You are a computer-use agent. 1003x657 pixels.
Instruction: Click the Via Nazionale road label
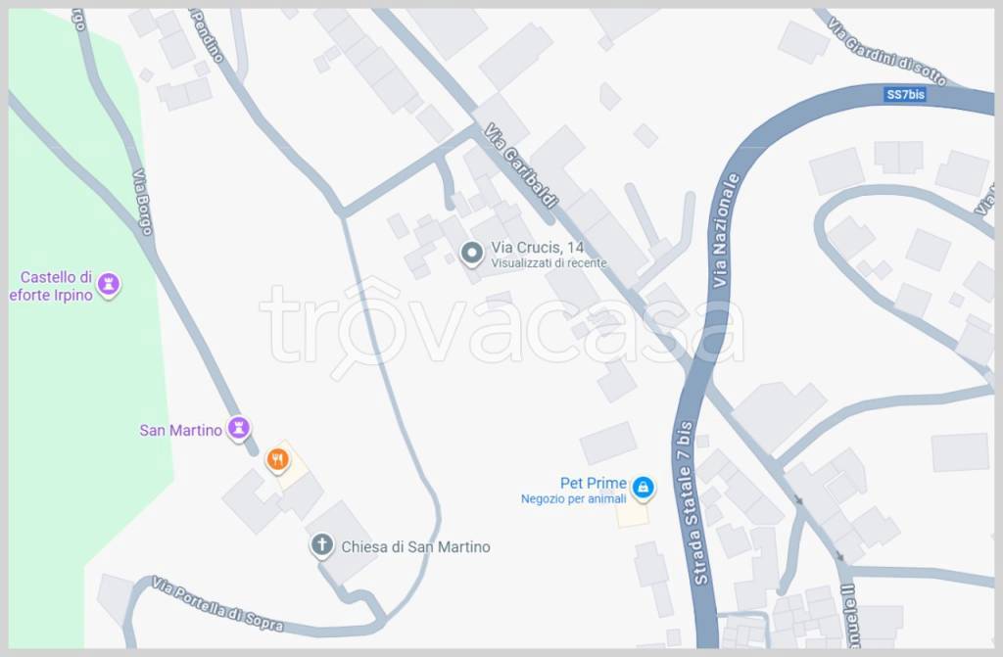tap(724, 230)
